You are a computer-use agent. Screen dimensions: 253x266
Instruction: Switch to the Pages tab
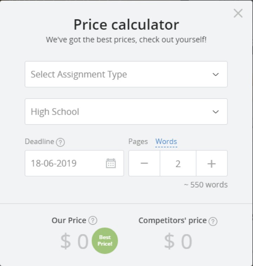point(138,141)
